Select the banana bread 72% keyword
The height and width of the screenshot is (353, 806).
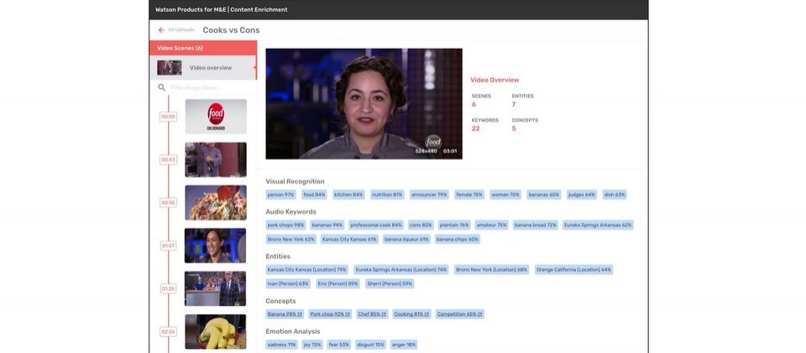tap(536, 225)
